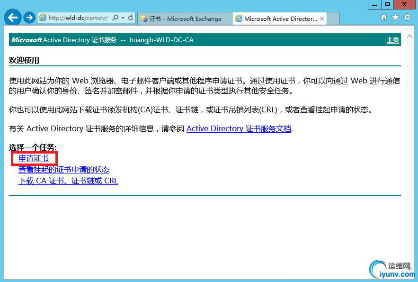Image resolution: width=418 pixels, height=282 pixels.
Task: Click the IE page icon in address bar
Action: click(43, 18)
